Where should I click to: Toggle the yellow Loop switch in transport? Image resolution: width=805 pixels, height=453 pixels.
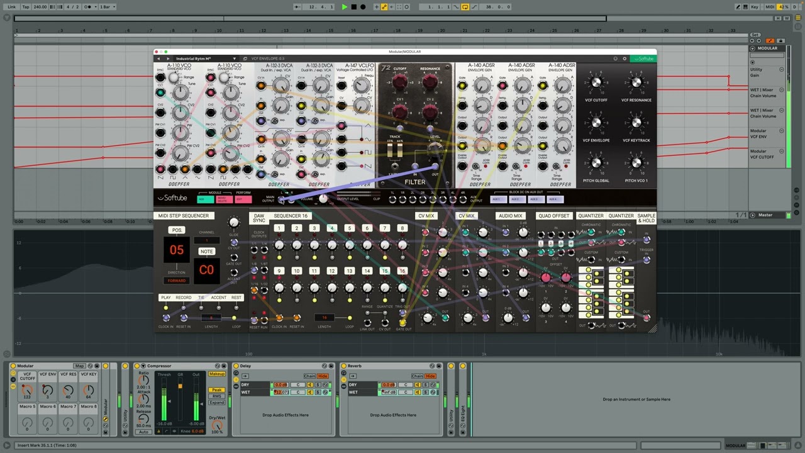465,7
